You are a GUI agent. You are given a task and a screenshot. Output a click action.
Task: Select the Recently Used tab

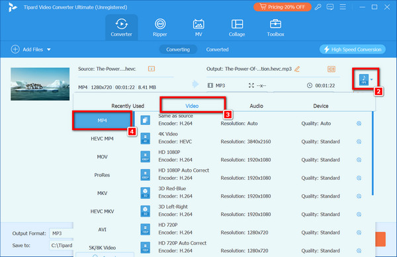[x=128, y=106]
